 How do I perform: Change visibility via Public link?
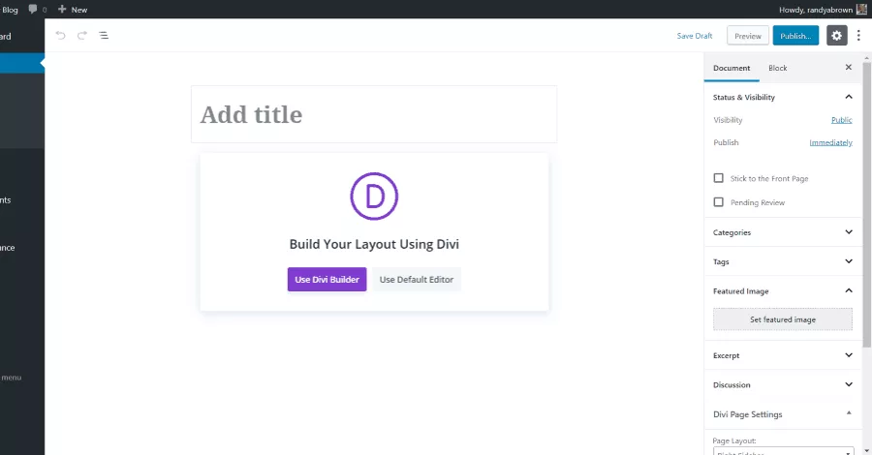tap(841, 119)
